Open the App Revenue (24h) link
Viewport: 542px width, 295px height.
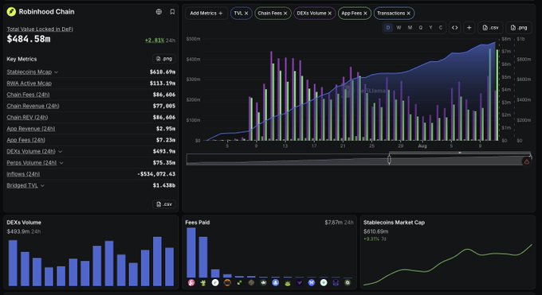[31, 129]
